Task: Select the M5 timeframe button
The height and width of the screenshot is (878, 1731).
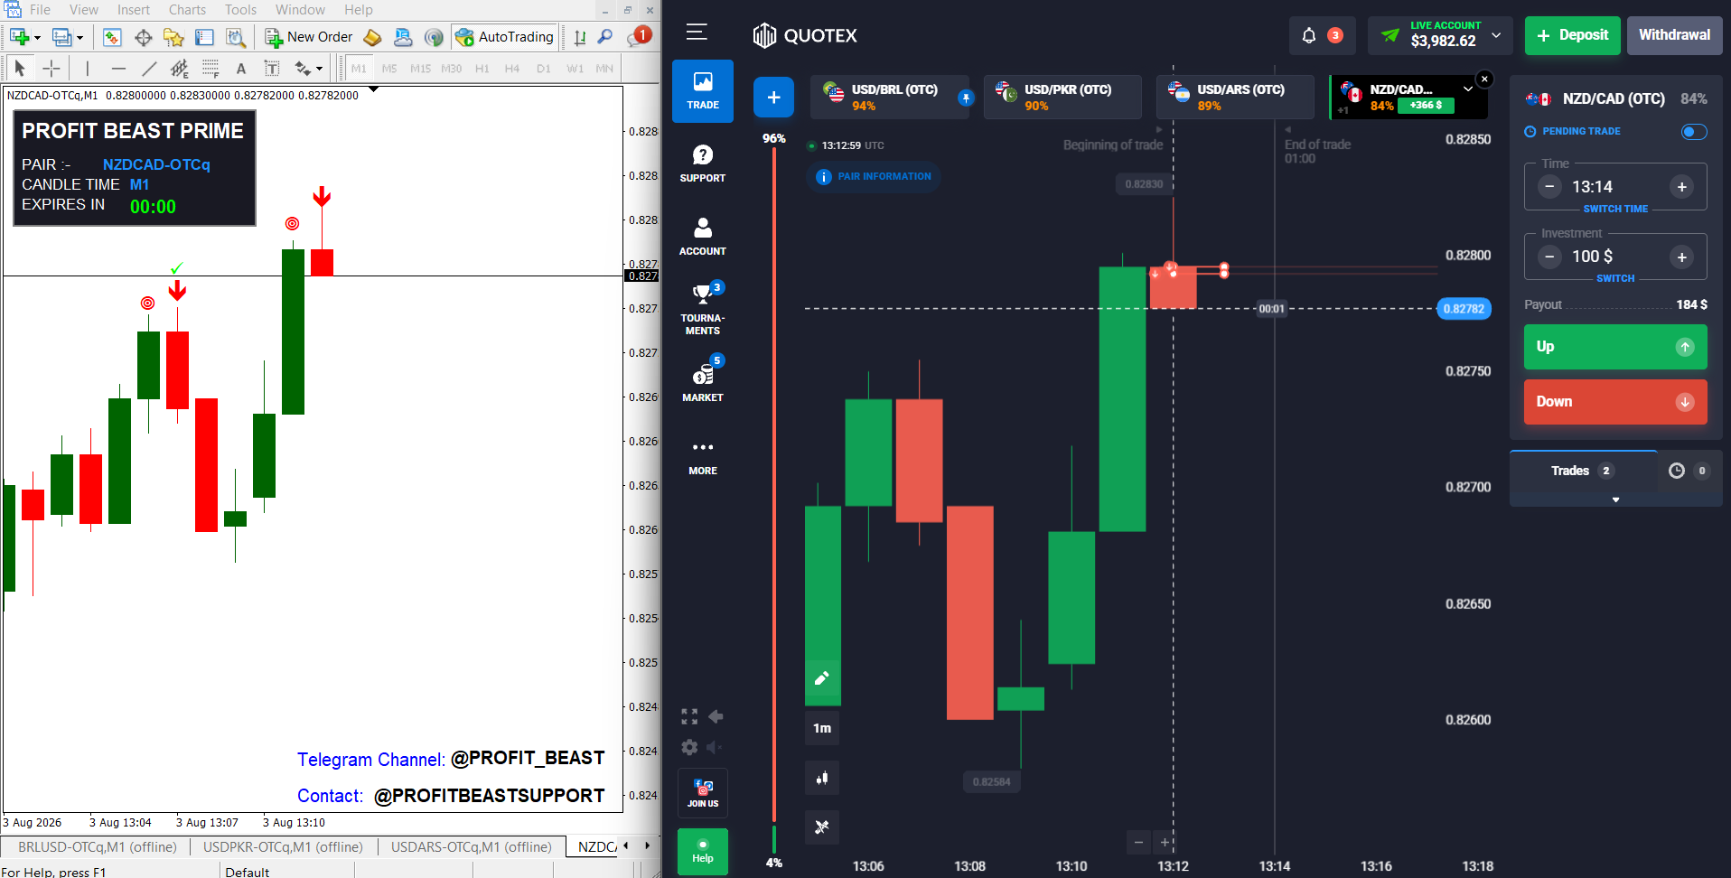Action: tap(389, 68)
